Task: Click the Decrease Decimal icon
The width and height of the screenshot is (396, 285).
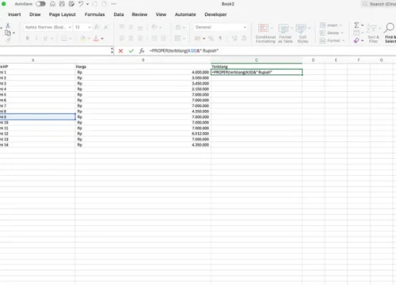Action: pos(244,39)
